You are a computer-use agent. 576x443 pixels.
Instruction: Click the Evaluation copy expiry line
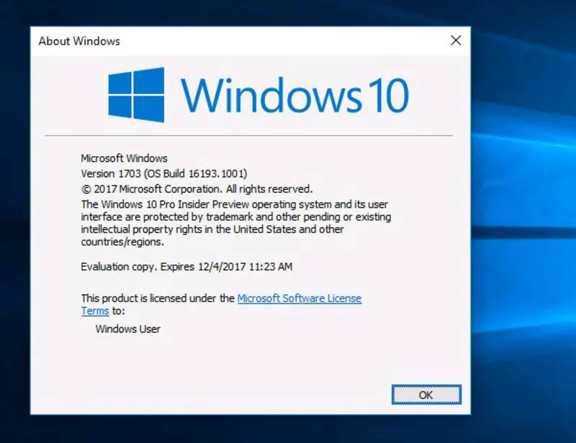coord(186,267)
